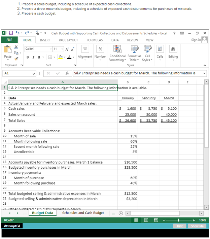Image resolution: width=210 pixels, height=239 pixels.
Task: Click the Show Me button
Action: pyautogui.click(x=197, y=226)
